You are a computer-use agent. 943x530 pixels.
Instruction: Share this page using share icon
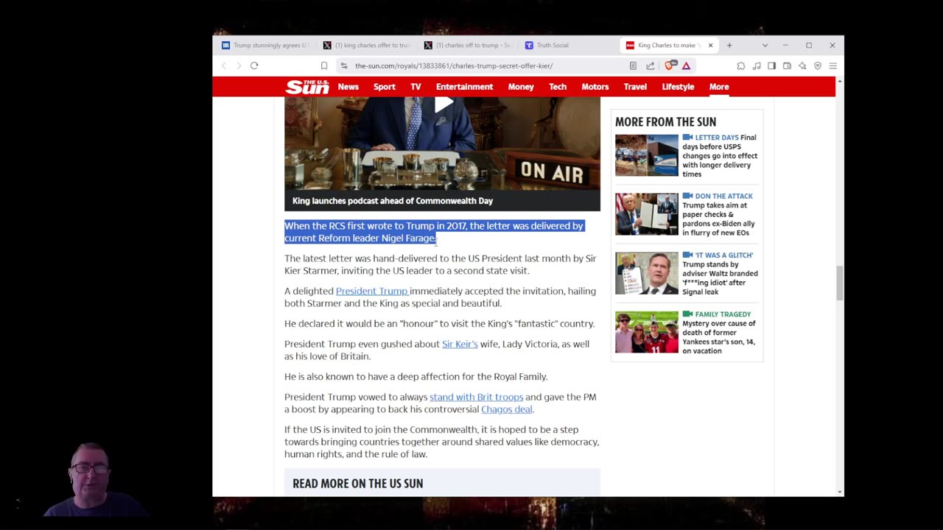tap(651, 66)
